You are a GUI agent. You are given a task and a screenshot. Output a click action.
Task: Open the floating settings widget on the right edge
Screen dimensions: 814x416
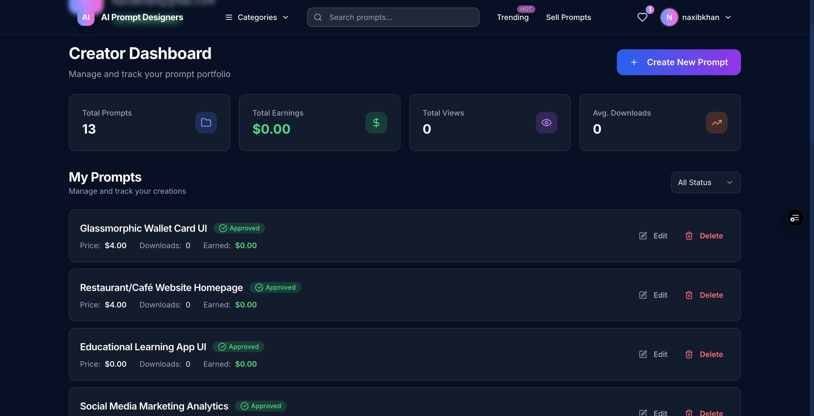pyautogui.click(x=795, y=218)
